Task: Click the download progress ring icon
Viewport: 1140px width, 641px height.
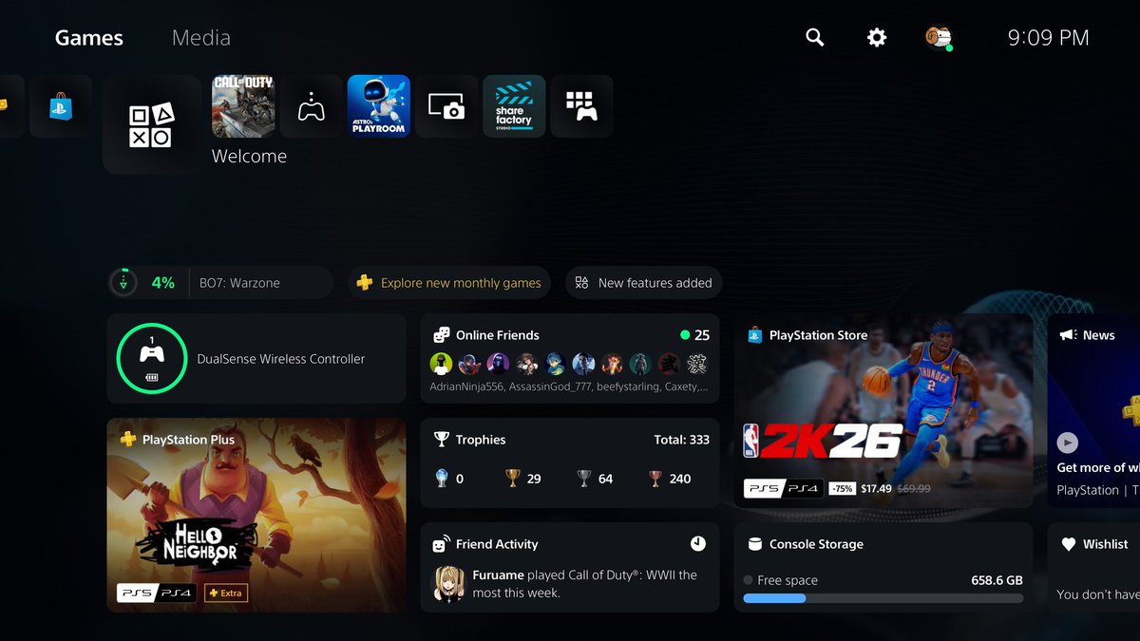Action: (x=123, y=283)
